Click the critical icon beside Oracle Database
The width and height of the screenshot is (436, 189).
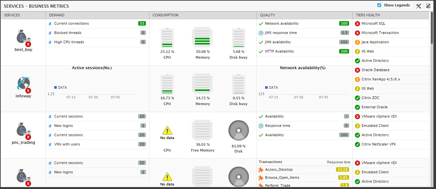click(x=357, y=70)
